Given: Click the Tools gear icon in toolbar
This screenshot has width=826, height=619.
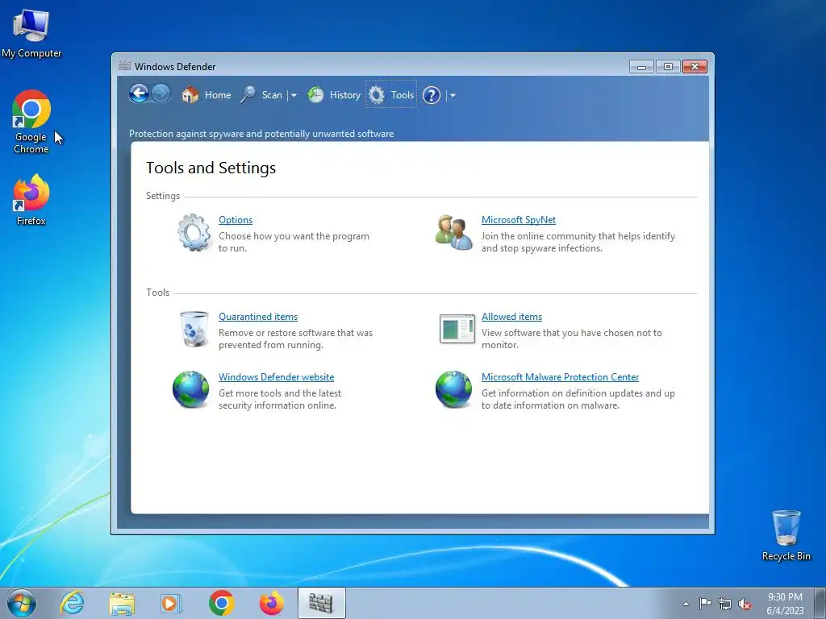Looking at the screenshot, I should tap(376, 95).
